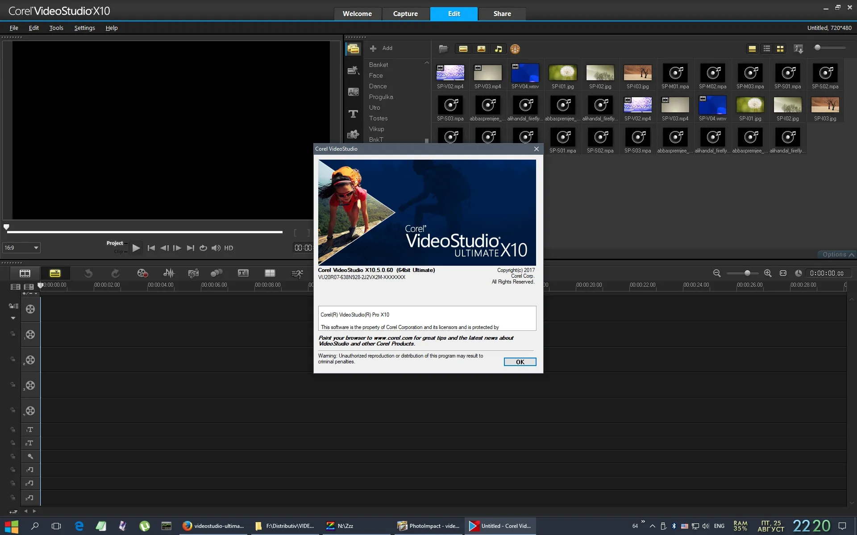The image size is (857, 535).
Task: Close the Corel VideoStudio about dialog
Action: 537,149
